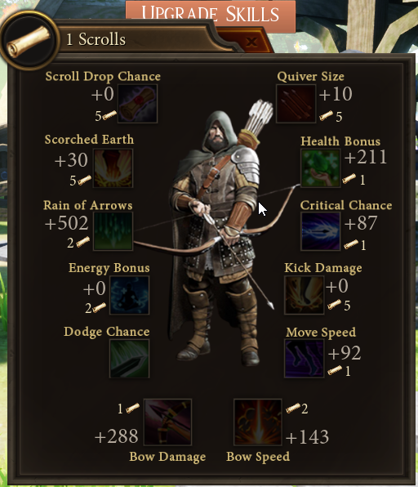
Task: Click the 1 Scrolls counter text
Action: pyautogui.click(x=96, y=39)
